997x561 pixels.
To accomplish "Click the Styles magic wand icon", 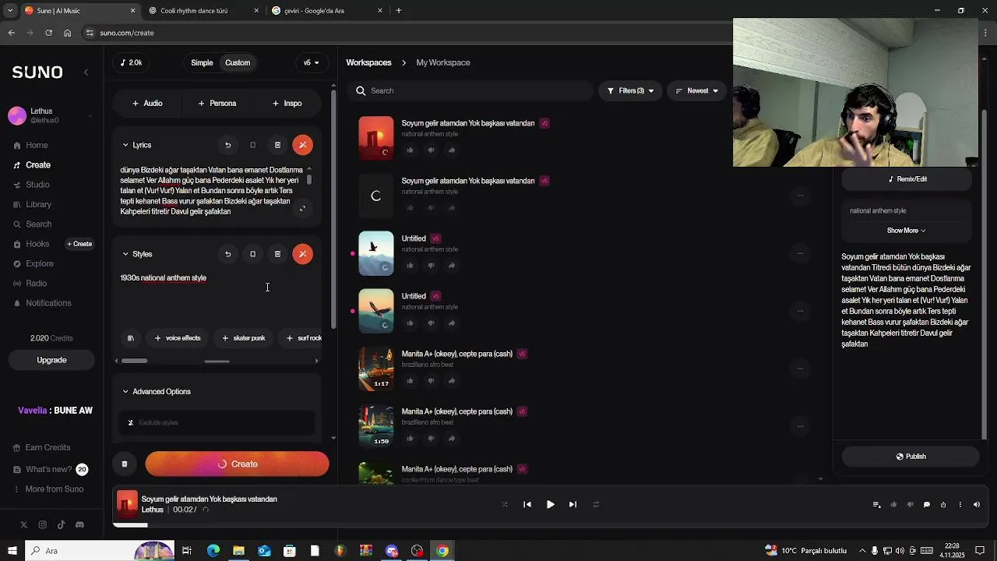I will tap(303, 254).
